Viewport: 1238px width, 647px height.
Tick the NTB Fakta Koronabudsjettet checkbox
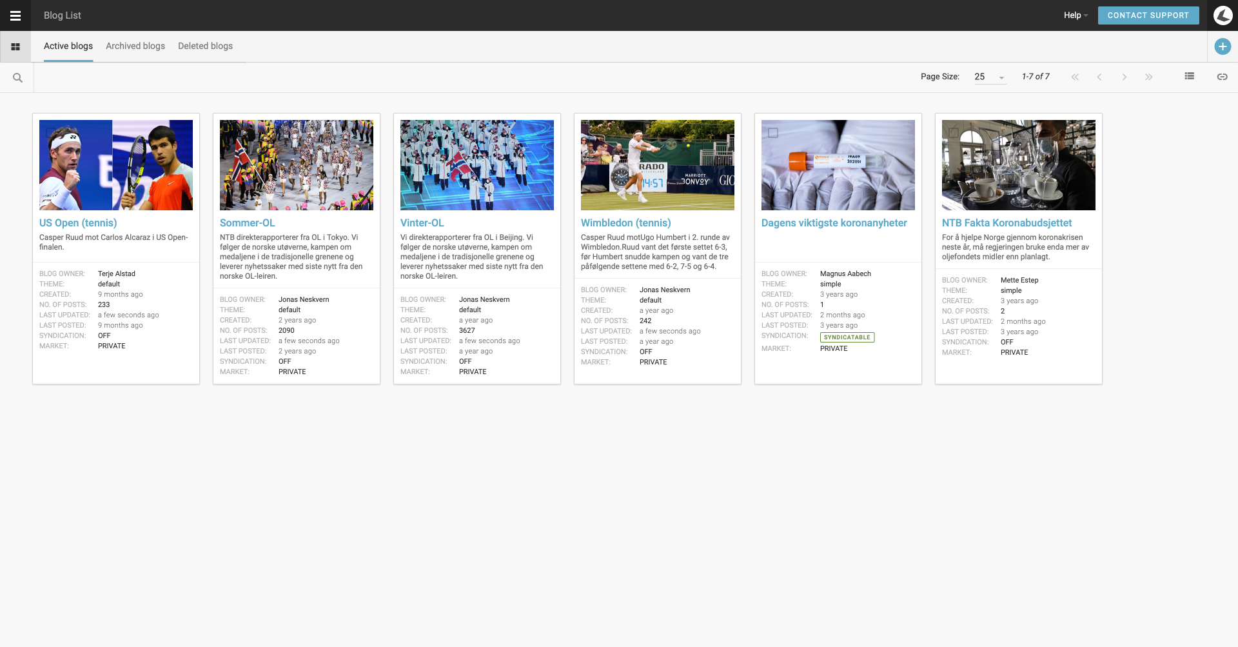(954, 133)
